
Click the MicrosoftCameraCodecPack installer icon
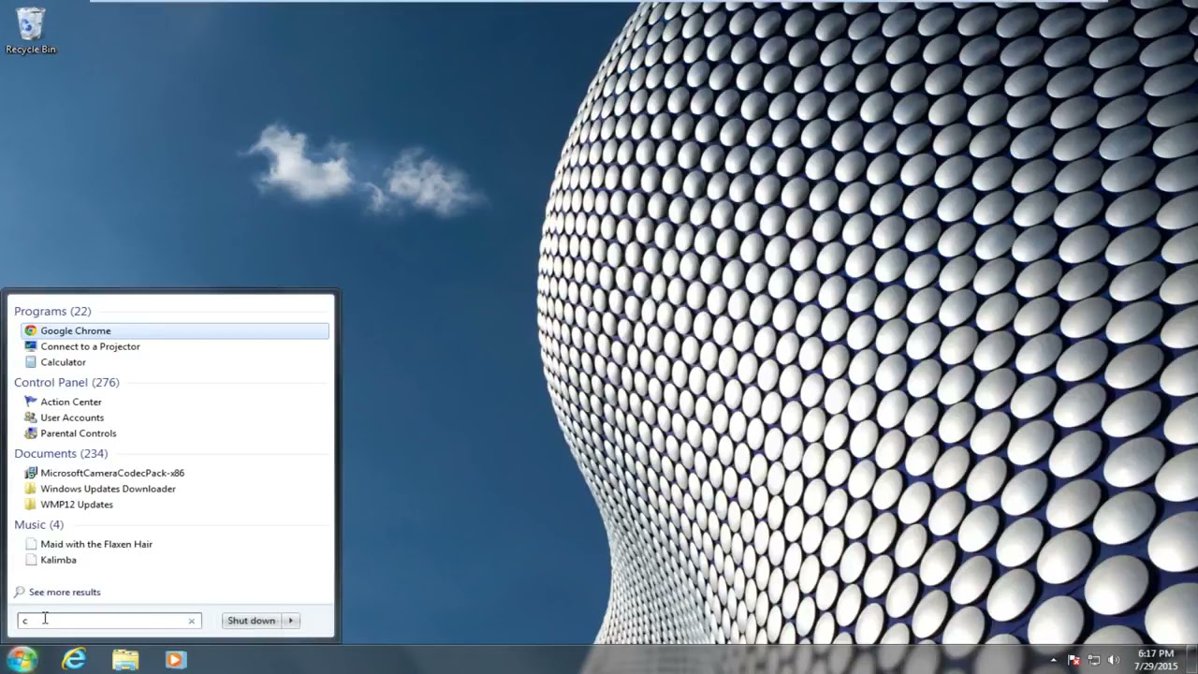31,473
